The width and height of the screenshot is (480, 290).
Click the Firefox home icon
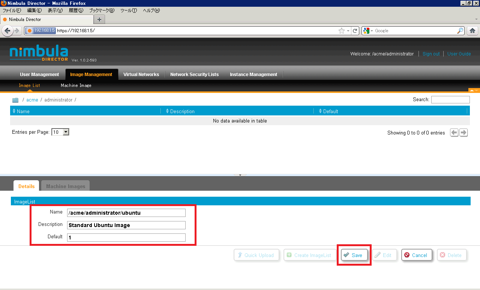[472, 31]
